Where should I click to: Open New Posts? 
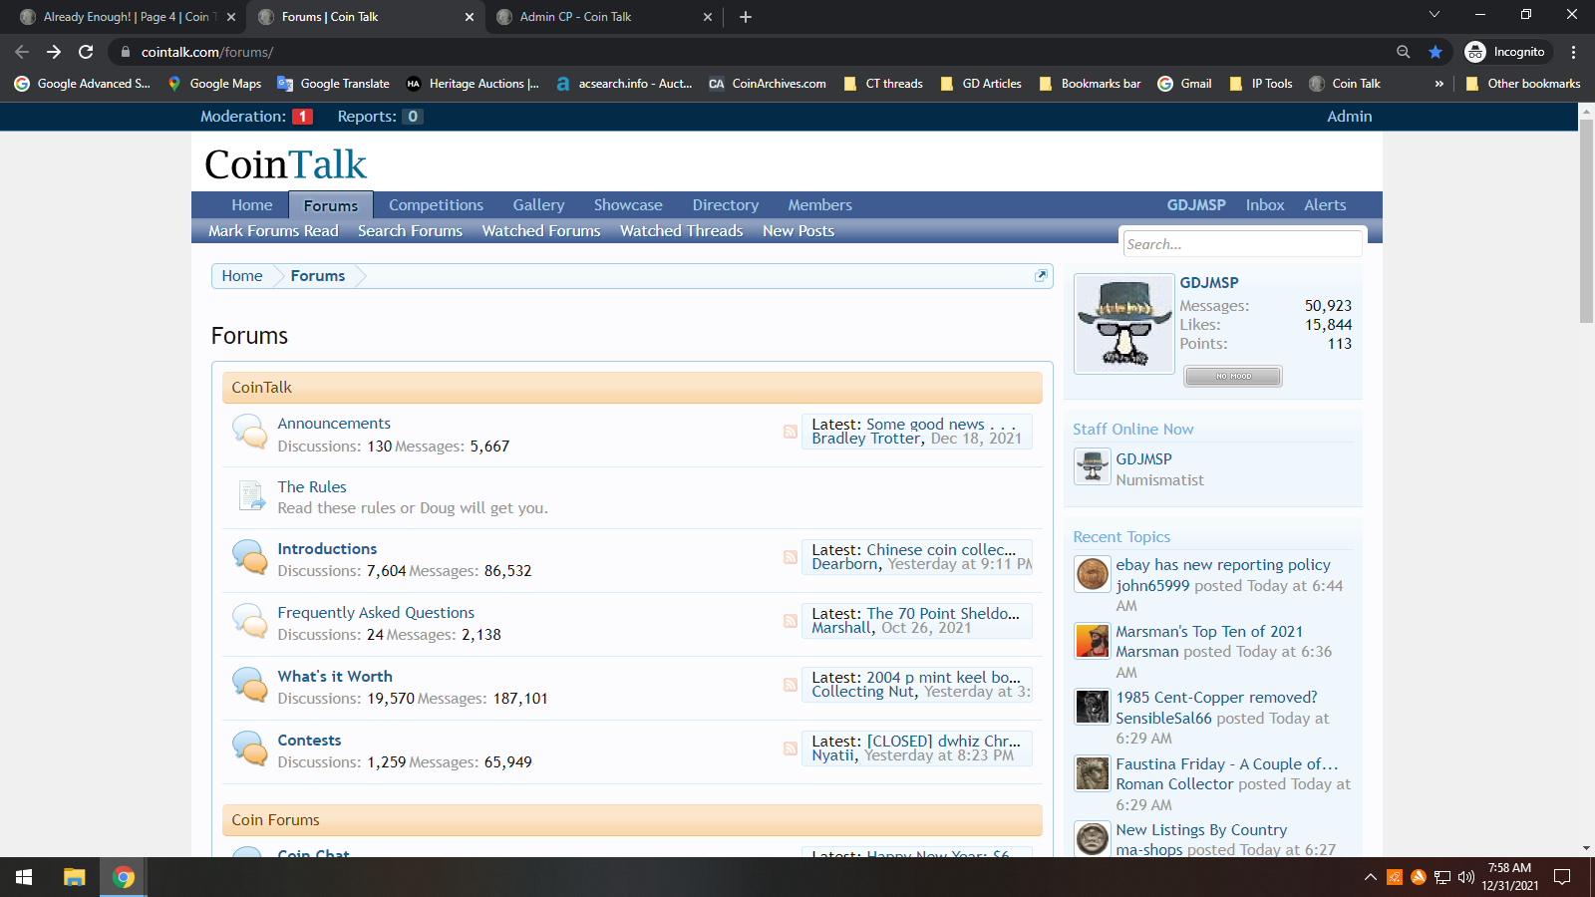click(x=798, y=231)
